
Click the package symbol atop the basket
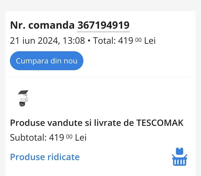tap(180, 151)
